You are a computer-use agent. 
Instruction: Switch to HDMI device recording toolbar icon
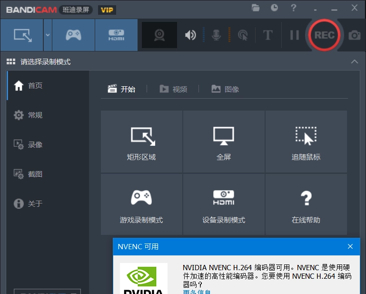[116, 35]
